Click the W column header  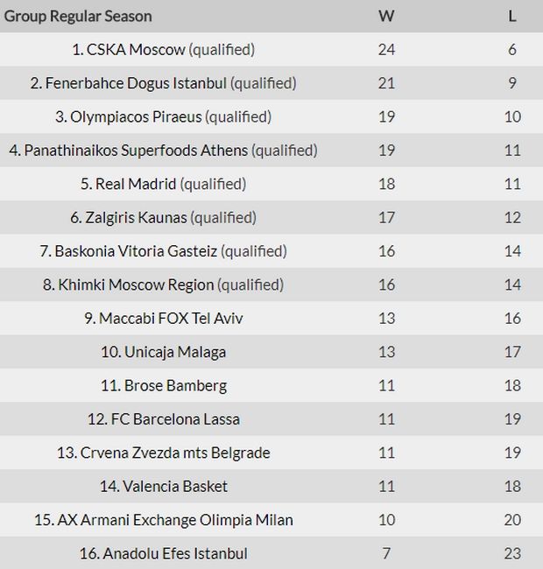point(386,16)
